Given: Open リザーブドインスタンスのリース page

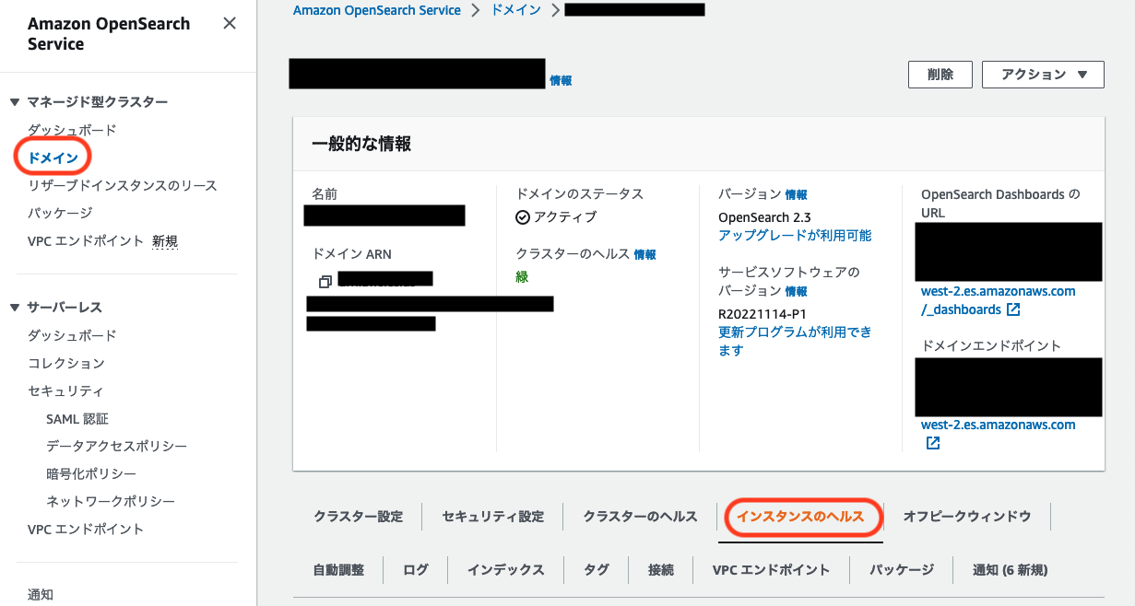Looking at the screenshot, I should (x=123, y=185).
